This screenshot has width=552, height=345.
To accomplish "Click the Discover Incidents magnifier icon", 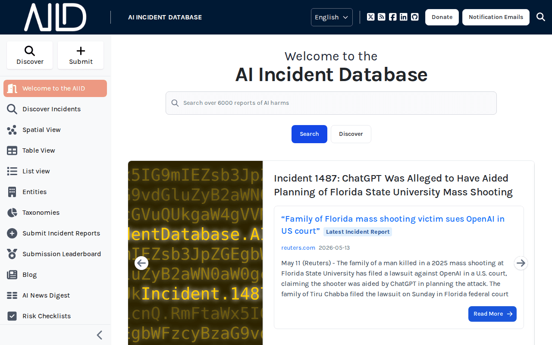I will (x=12, y=109).
